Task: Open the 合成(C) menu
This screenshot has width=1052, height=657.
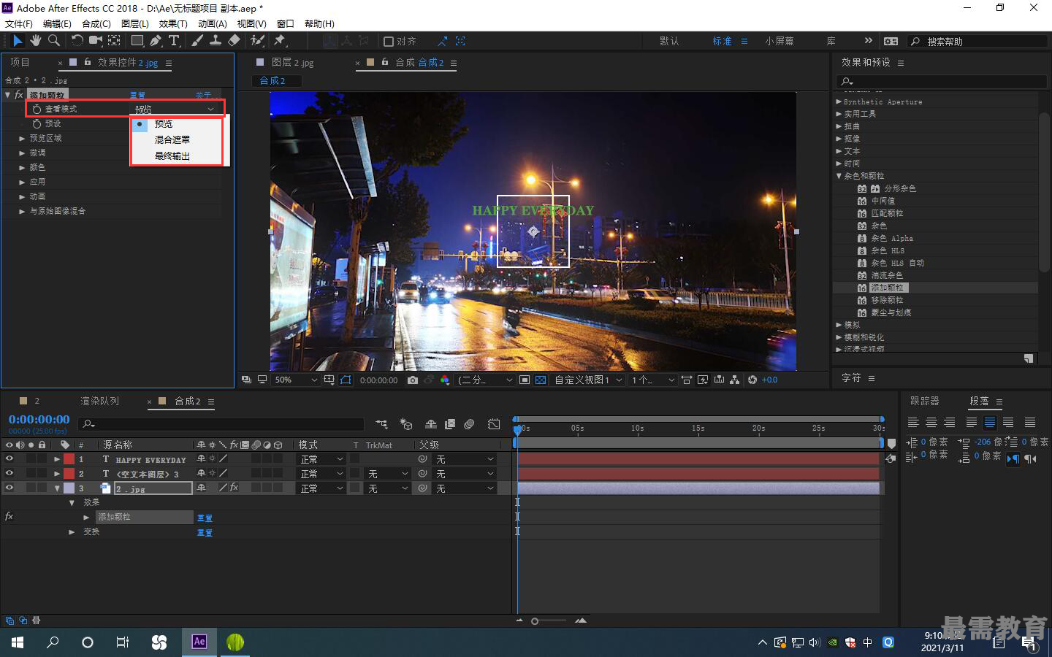Action: (96, 23)
